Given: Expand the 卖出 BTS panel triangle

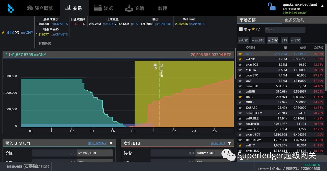Looking at the screenshot, I should [x=229, y=143].
